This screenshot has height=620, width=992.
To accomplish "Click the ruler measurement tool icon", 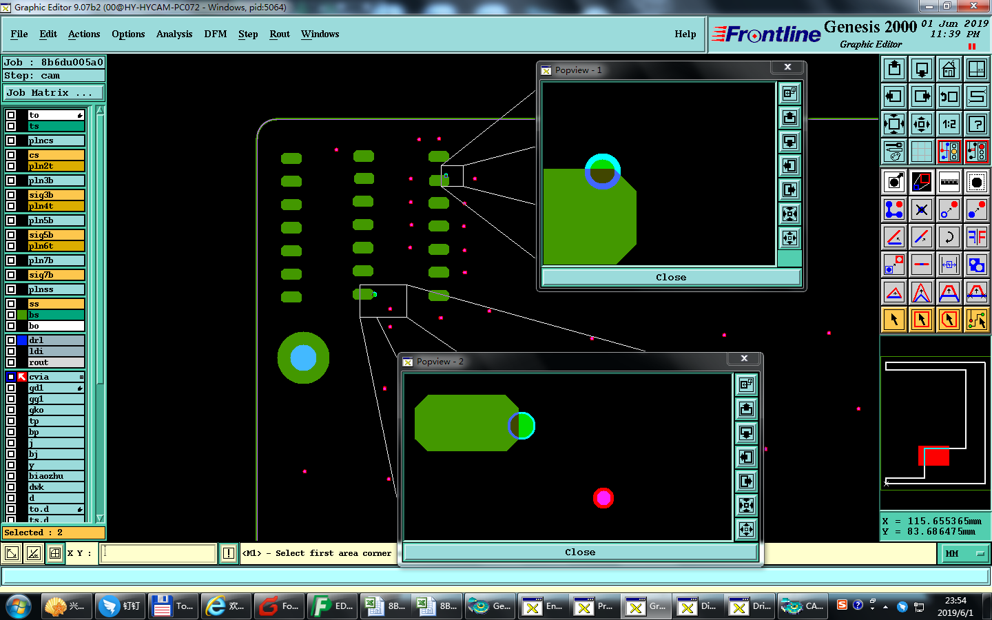I will (x=949, y=182).
